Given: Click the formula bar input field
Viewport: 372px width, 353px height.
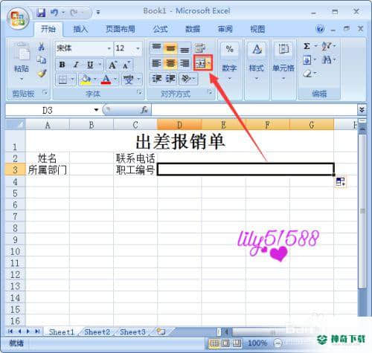Looking at the screenshot, I should [254, 110].
